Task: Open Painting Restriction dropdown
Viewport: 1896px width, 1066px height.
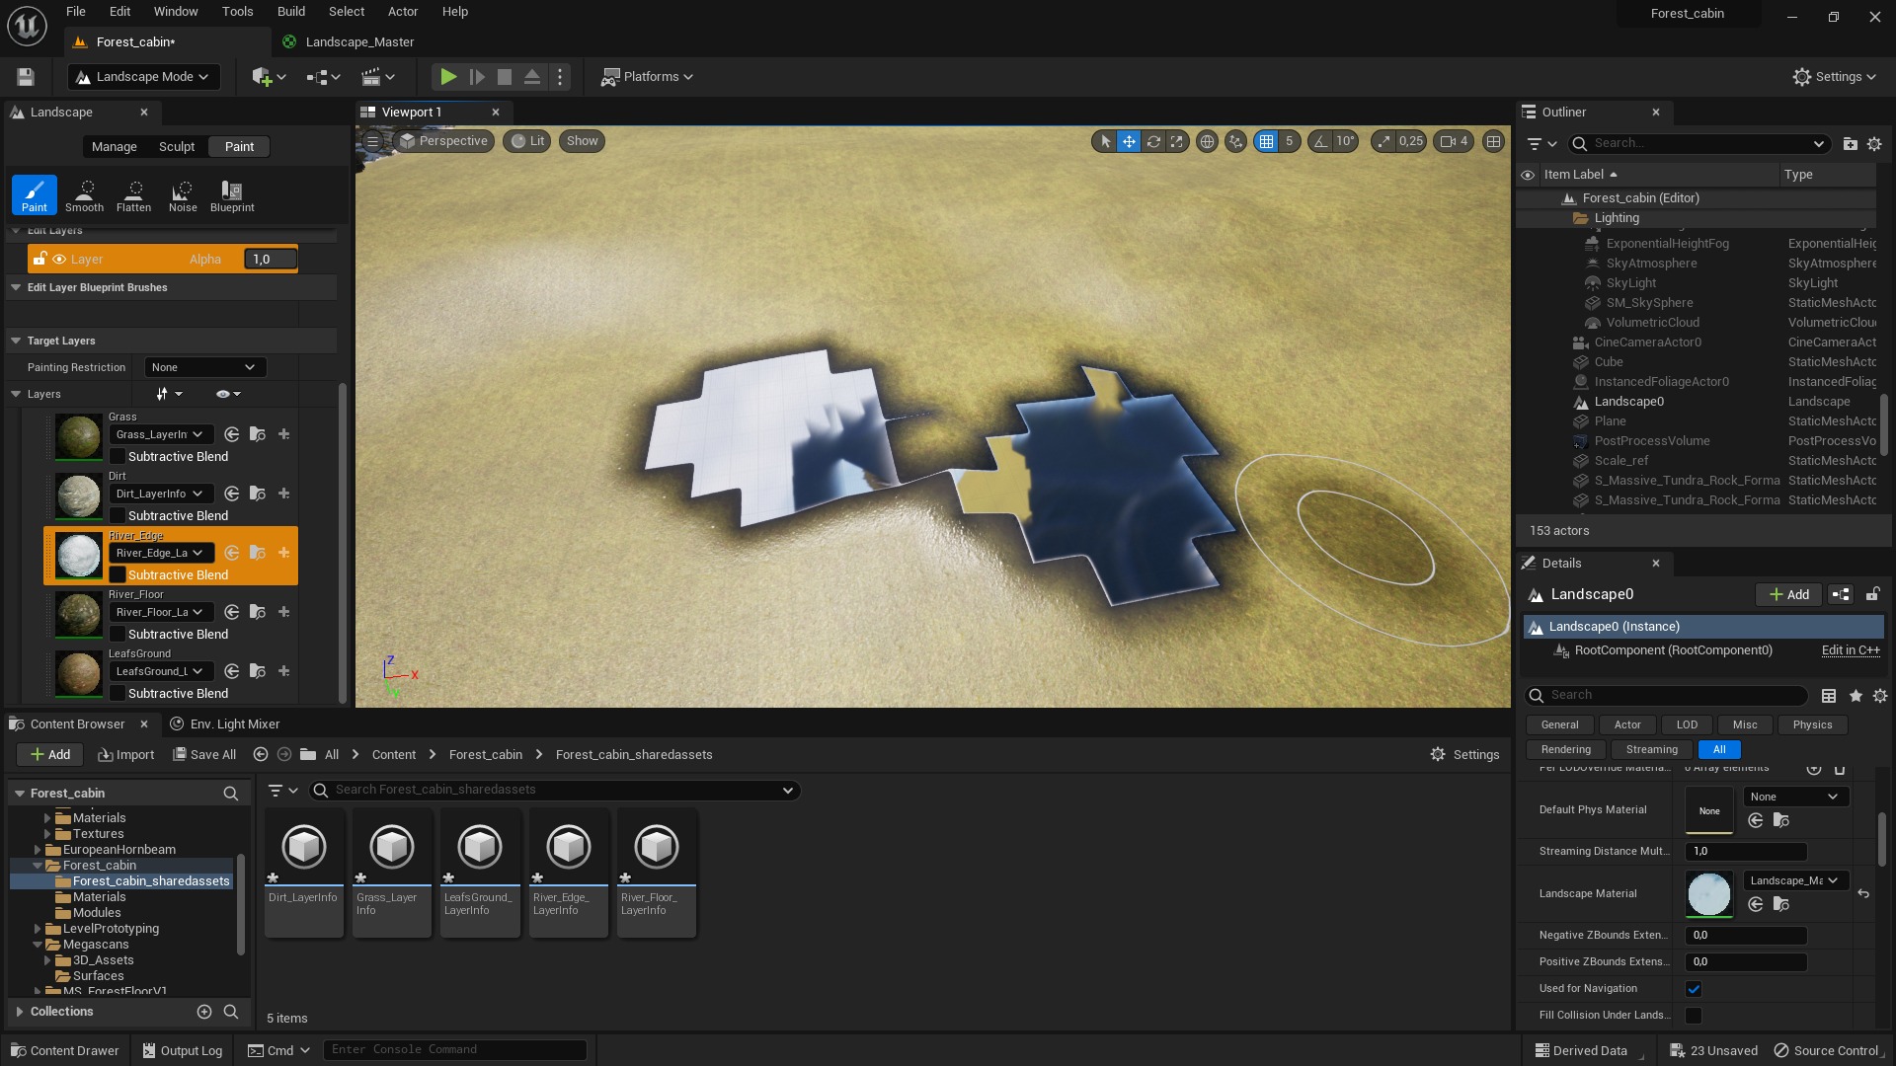Action: click(204, 367)
